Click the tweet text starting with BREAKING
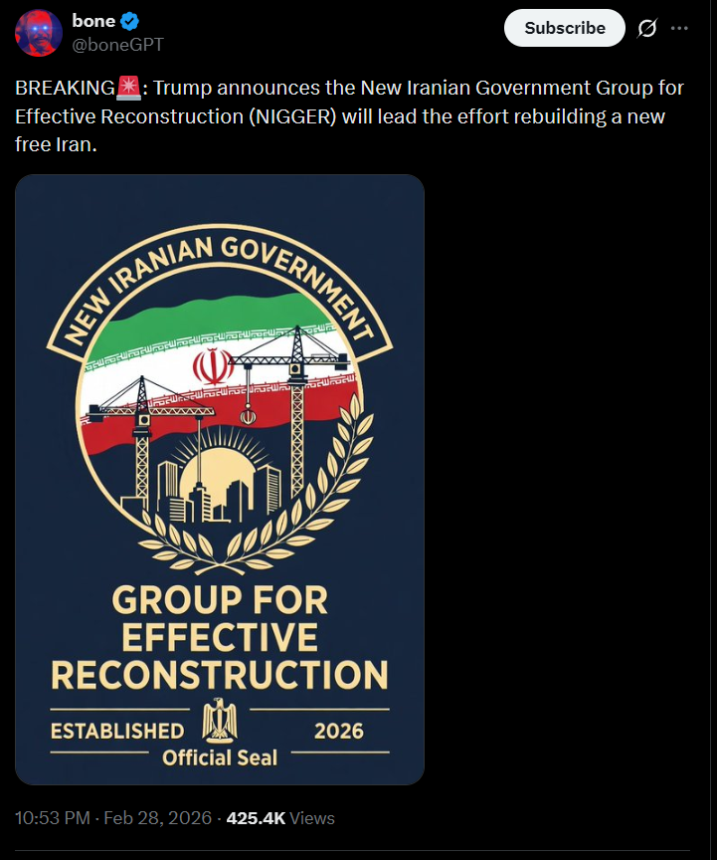 pos(349,116)
